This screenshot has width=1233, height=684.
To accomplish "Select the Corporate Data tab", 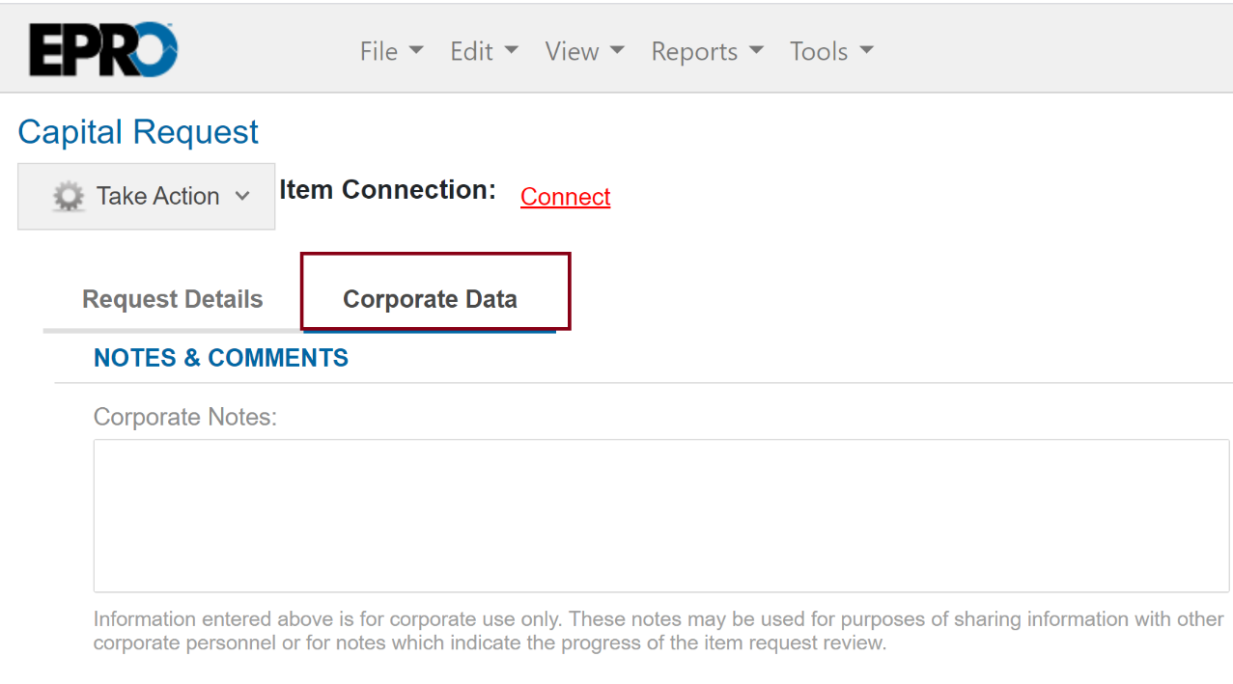I will (x=430, y=299).
